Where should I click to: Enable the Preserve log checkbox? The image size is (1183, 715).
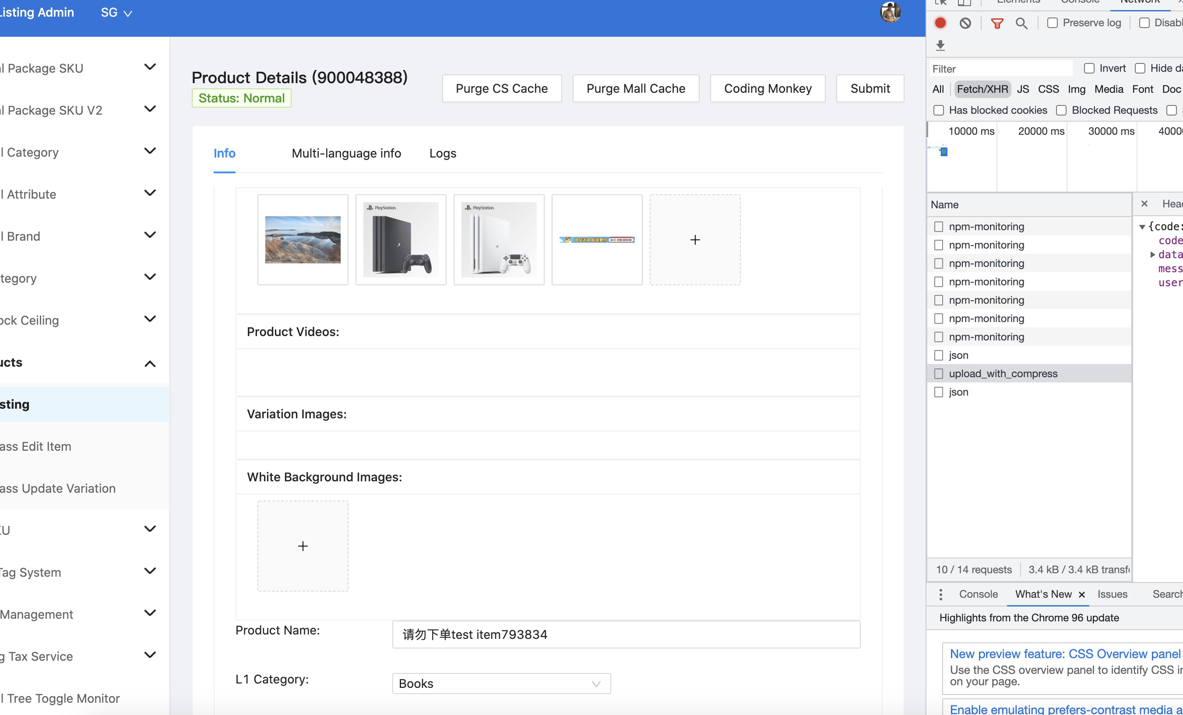point(1052,23)
